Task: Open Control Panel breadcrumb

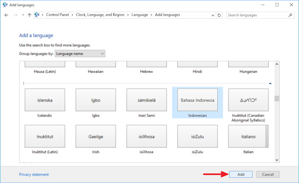Action: [57, 14]
